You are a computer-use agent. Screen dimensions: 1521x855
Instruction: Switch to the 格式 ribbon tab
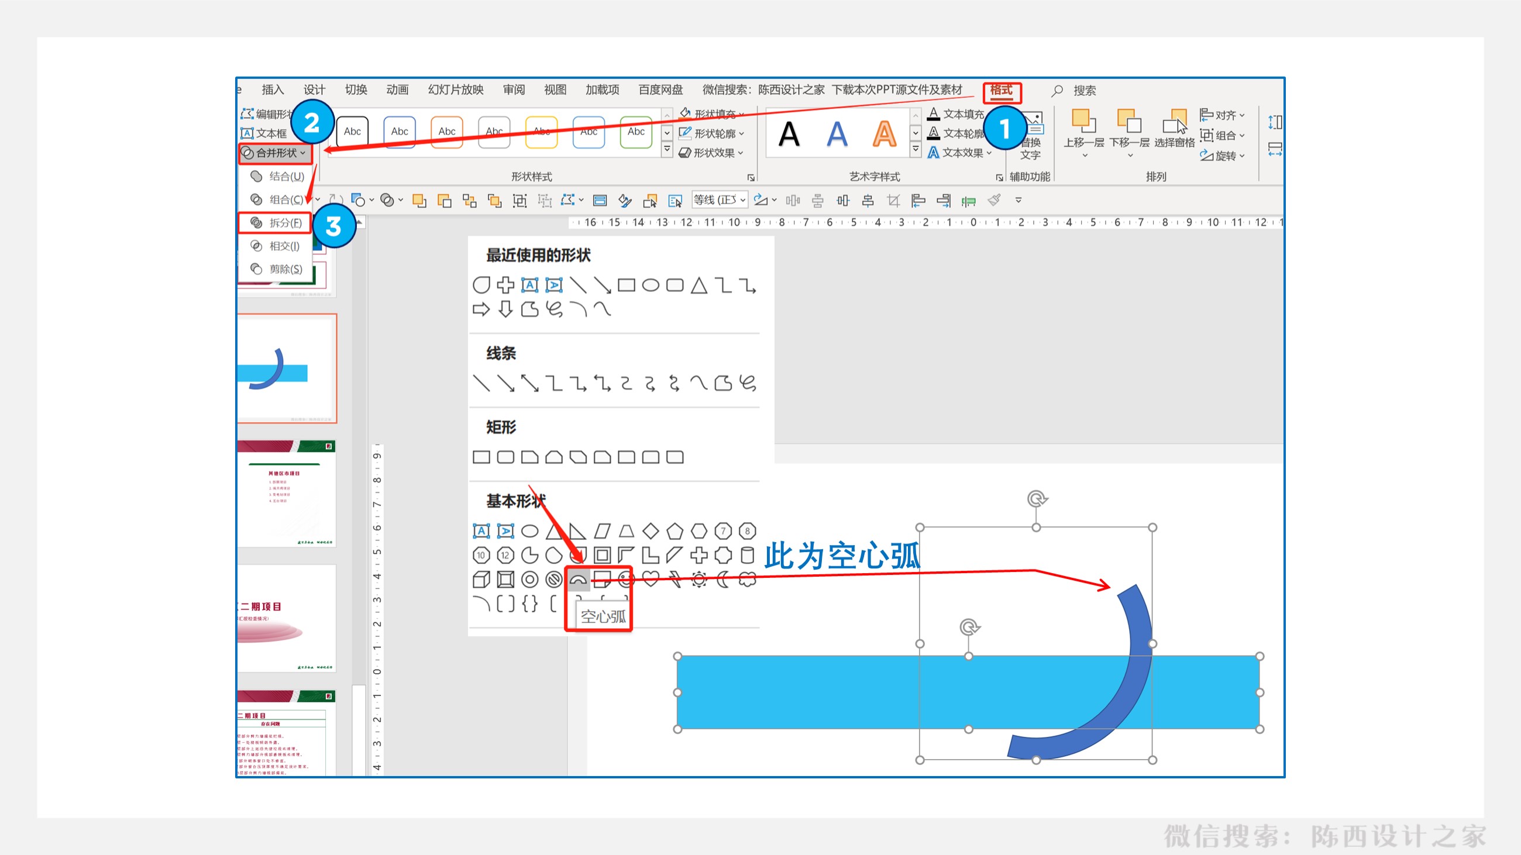1001,90
